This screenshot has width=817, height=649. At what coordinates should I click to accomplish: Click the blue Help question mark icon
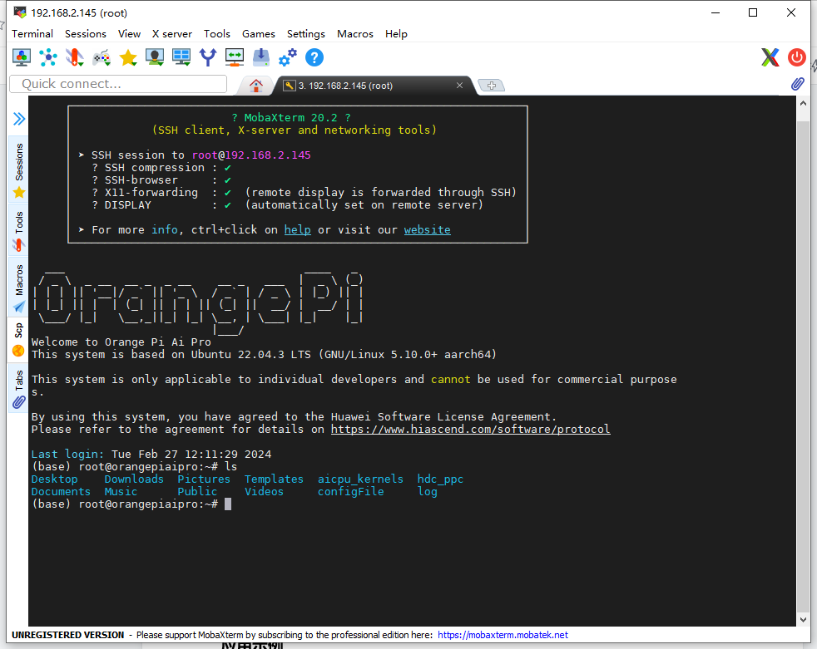tap(314, 57)
